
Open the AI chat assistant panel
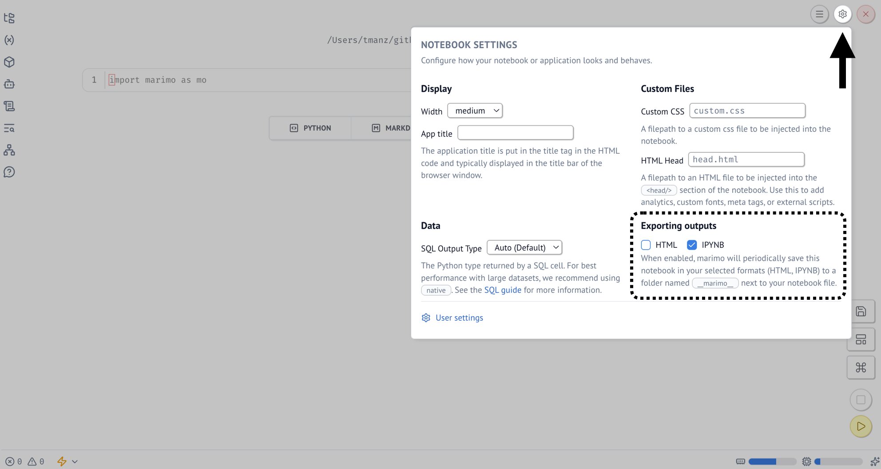[x=9, y=84]
